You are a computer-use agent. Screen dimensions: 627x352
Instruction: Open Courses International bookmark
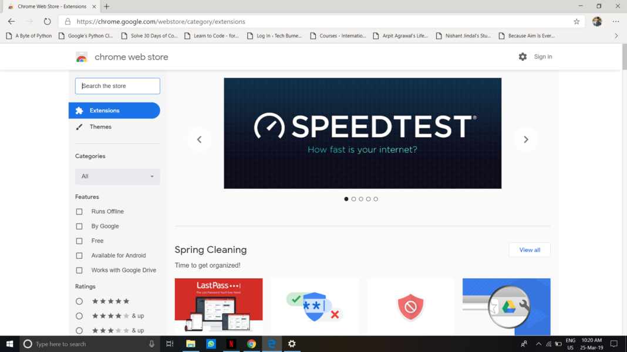(x=338, y=36)
